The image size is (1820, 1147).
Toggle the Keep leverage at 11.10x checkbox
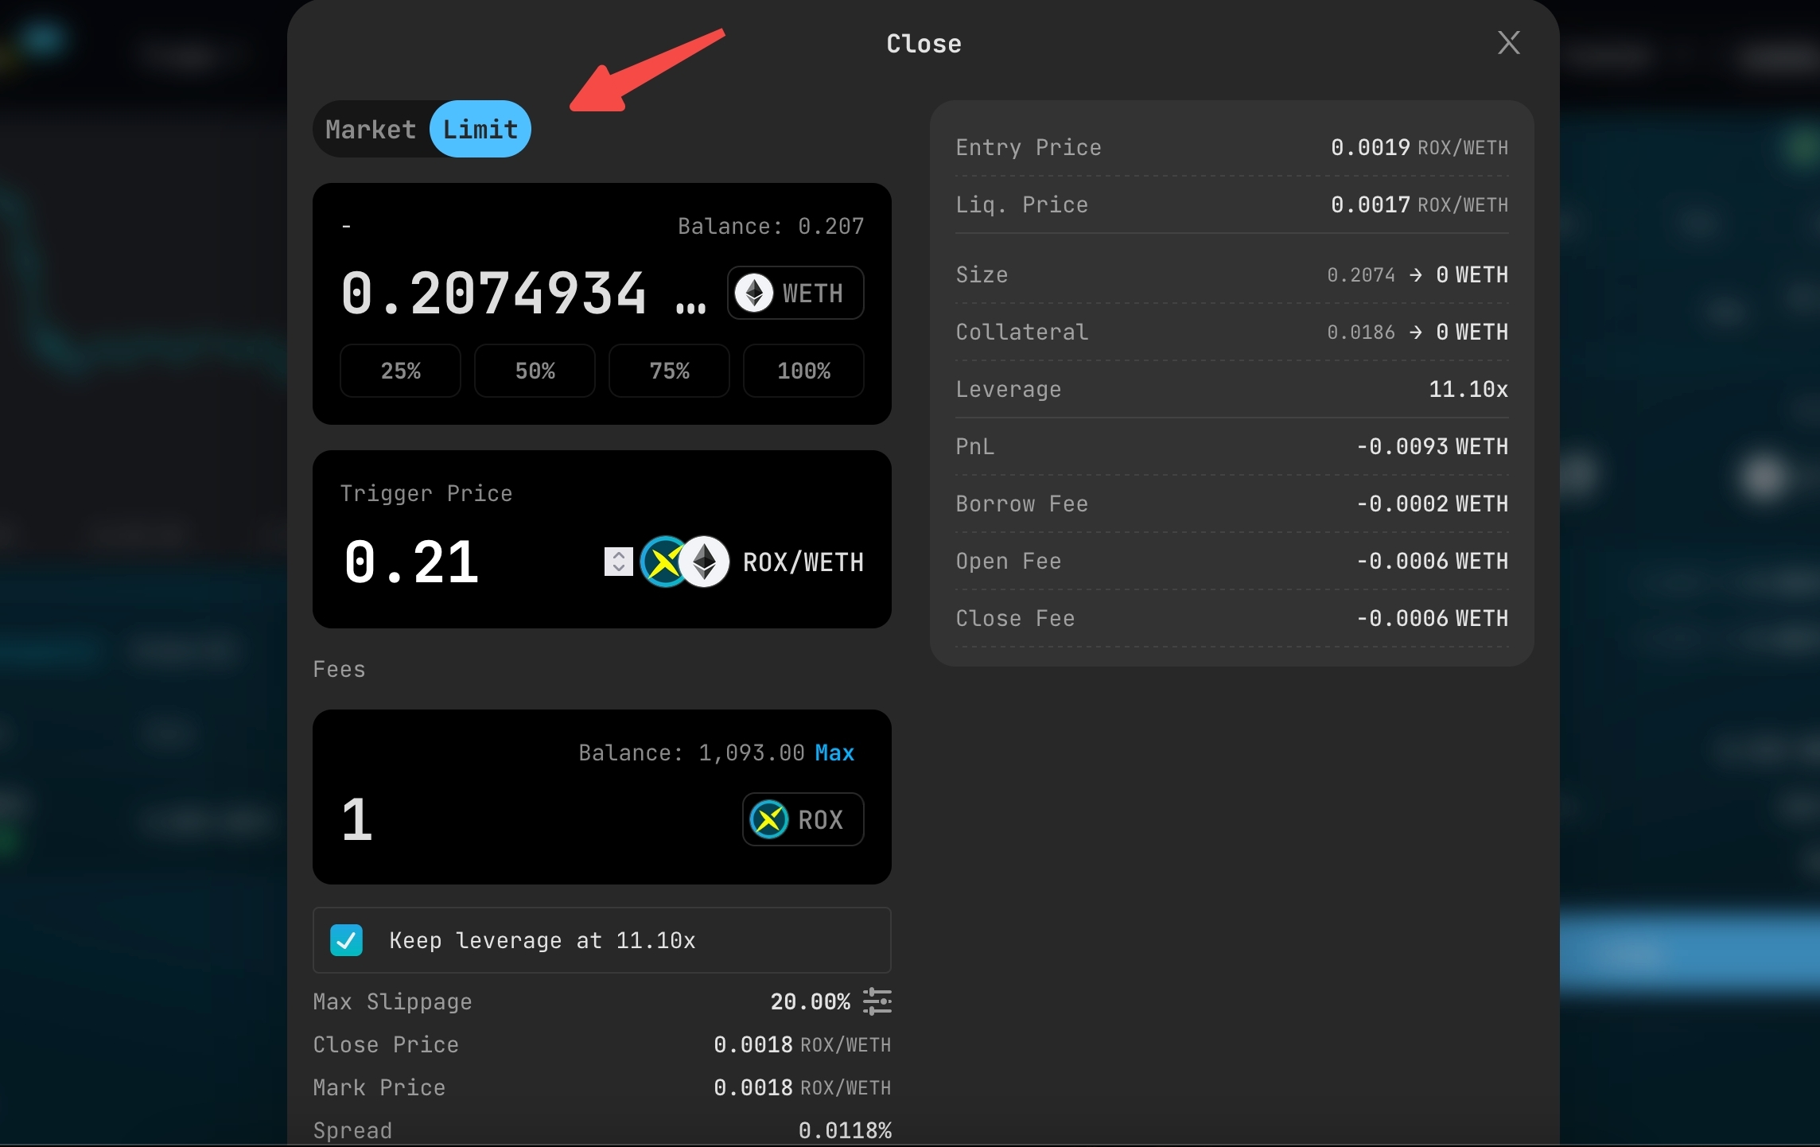pos(347,940)
